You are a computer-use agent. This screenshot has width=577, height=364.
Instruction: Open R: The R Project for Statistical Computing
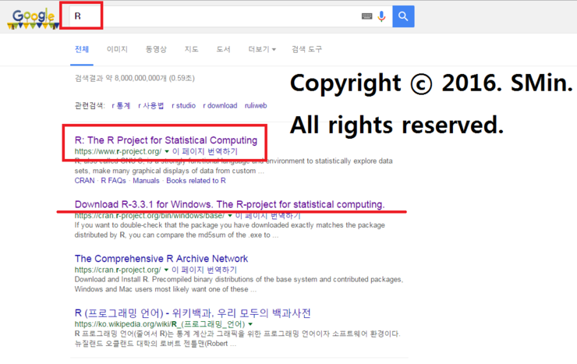pos(166,140)
